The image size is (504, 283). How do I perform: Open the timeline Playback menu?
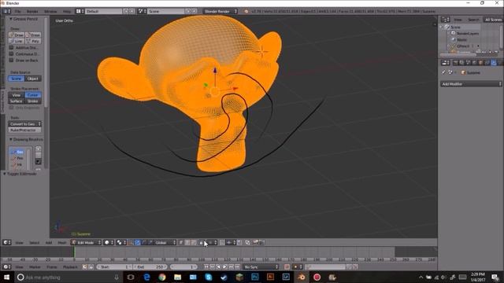tap(70, 267)
